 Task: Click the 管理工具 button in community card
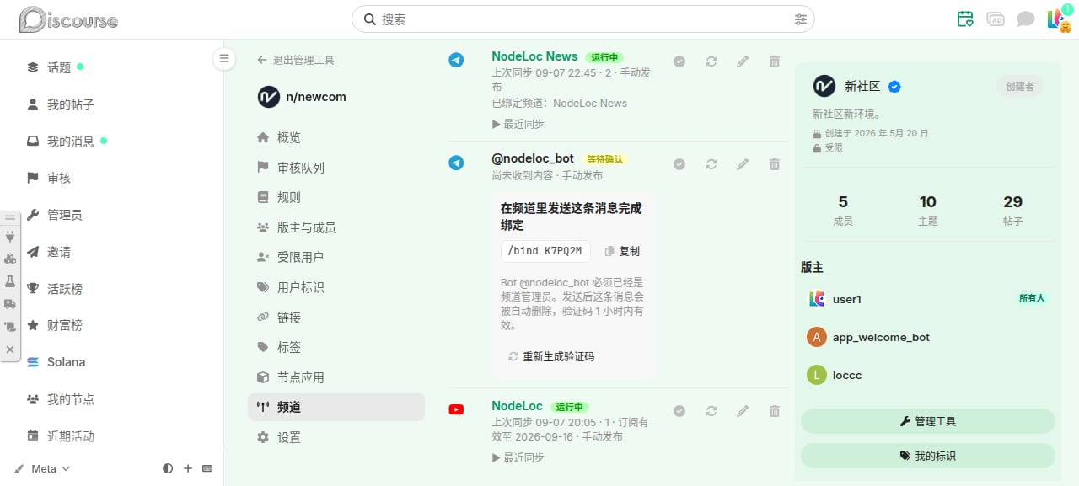pos(927,421)
